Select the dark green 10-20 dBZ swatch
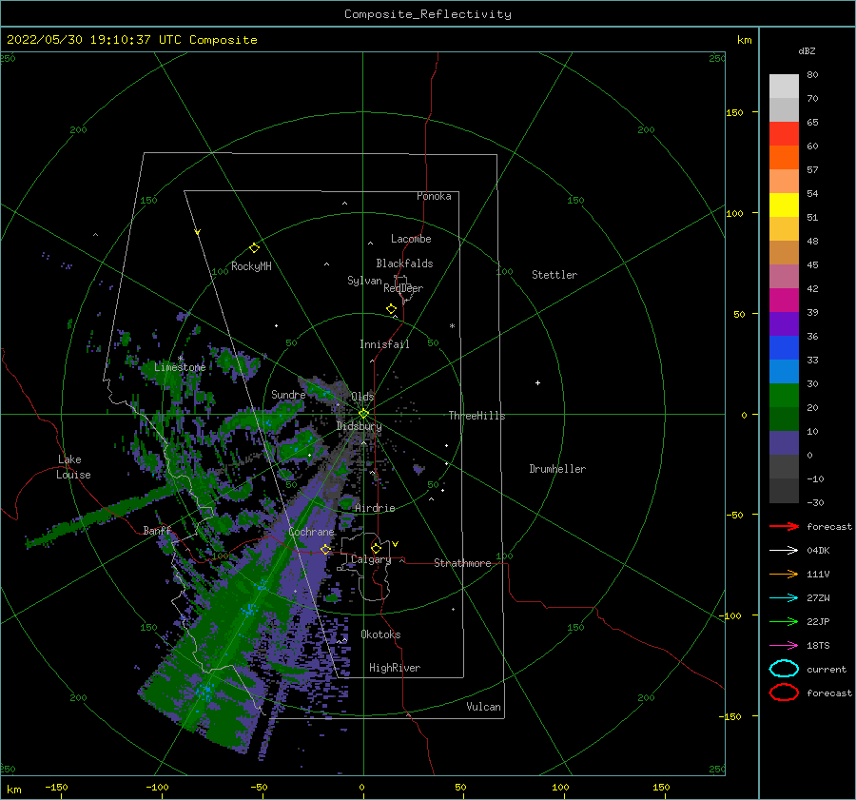The height and width of the screenshot is (800, 856). pos(784,420)
